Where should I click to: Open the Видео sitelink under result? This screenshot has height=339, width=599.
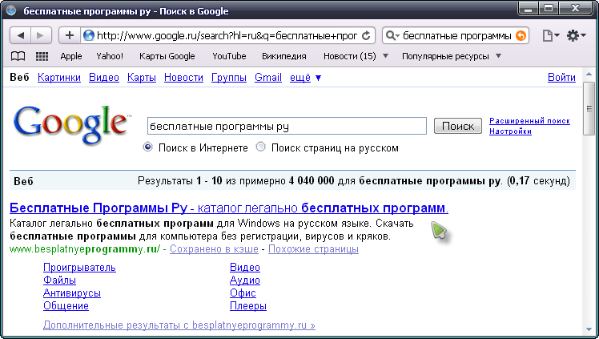click(x=245, y=268)
